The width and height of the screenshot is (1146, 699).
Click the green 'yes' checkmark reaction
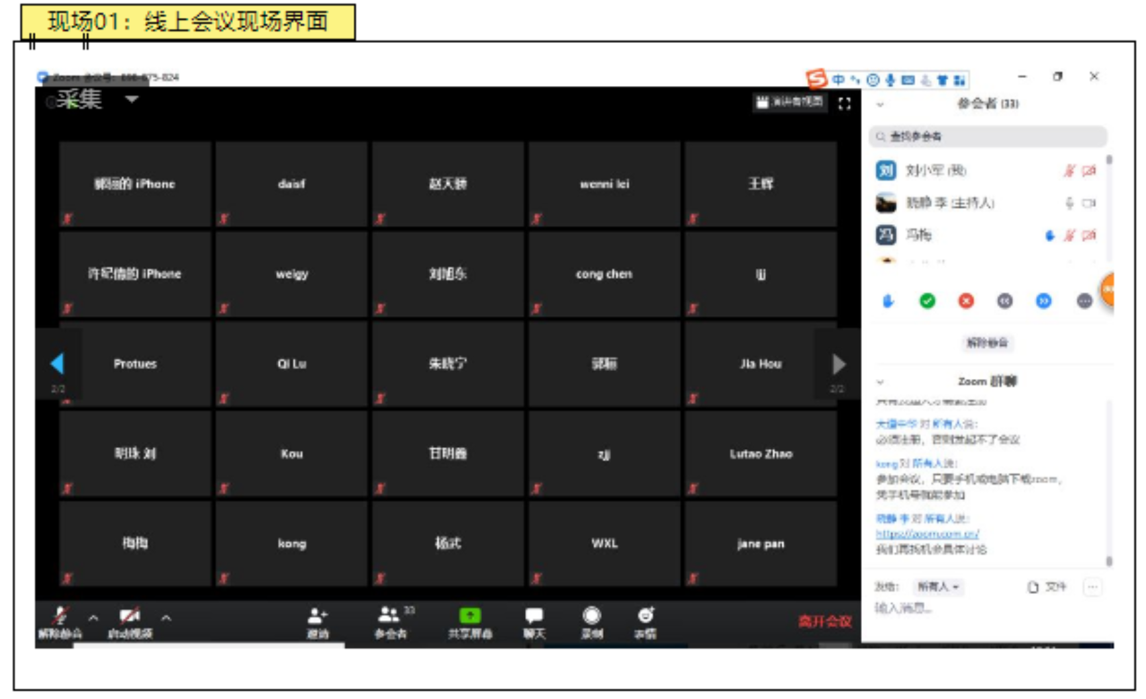pos(927,302)
